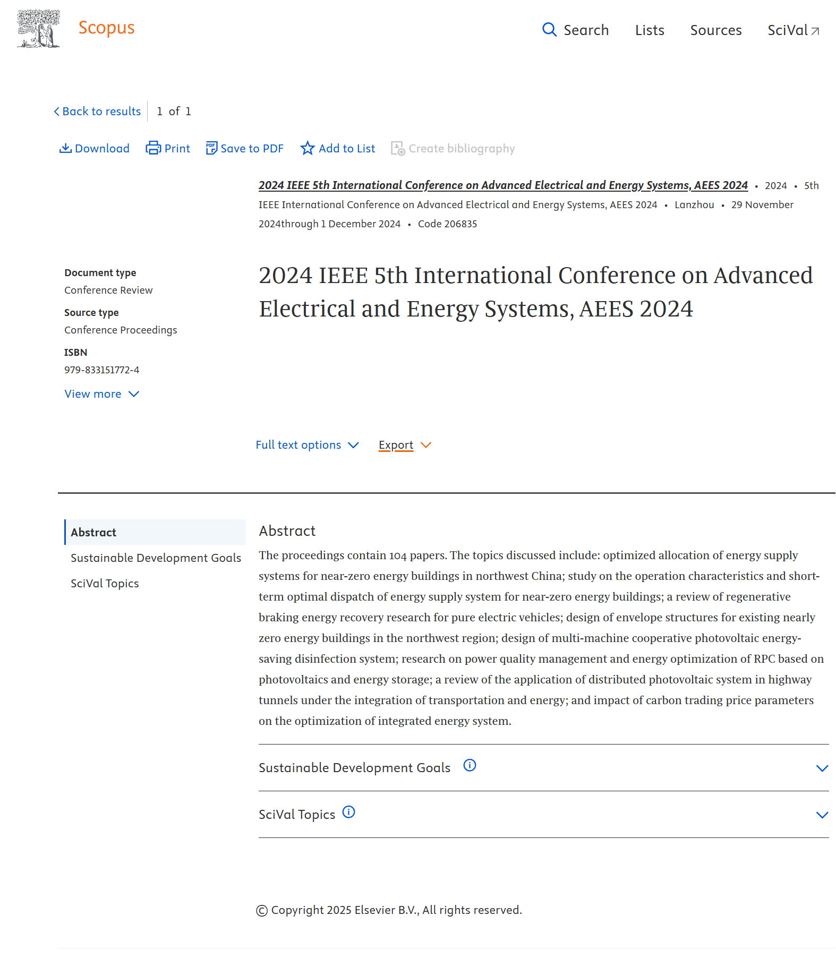Click info icon beside SciVal Topics heading

(348, 812)
